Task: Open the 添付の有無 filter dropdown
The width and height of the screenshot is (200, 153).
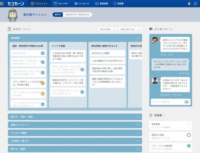Action: point(107,29)
